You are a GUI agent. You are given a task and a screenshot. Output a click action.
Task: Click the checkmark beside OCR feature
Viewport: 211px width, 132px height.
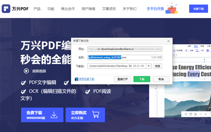(23, 92)
